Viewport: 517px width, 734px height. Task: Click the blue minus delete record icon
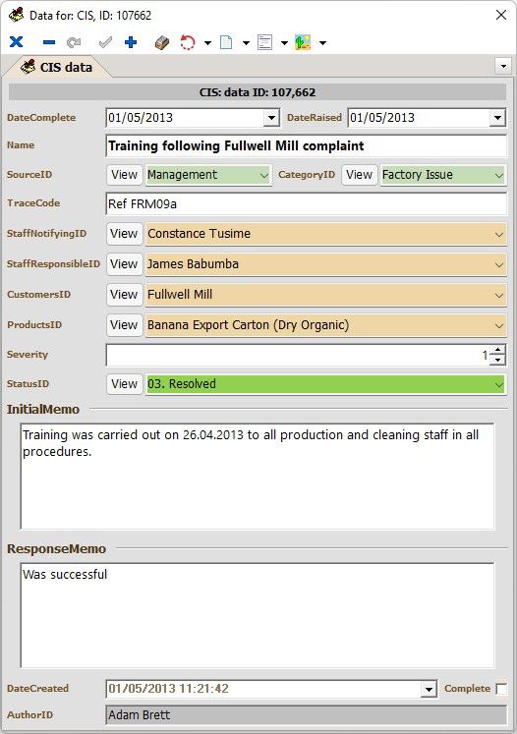click(49, 42)
